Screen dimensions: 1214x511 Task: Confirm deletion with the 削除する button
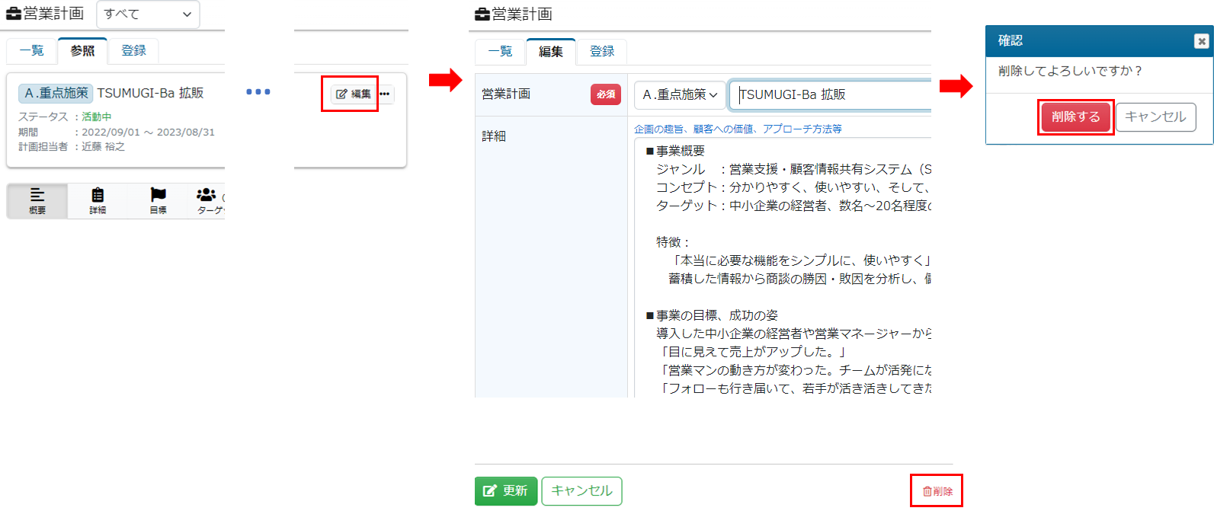click(1076, 117)
